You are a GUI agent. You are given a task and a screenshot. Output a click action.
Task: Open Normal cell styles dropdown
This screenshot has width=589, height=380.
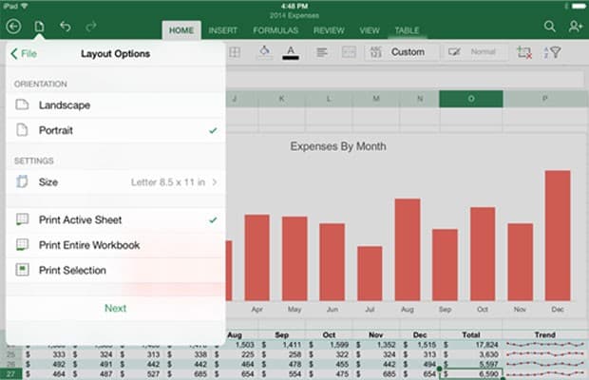(474, 52)
